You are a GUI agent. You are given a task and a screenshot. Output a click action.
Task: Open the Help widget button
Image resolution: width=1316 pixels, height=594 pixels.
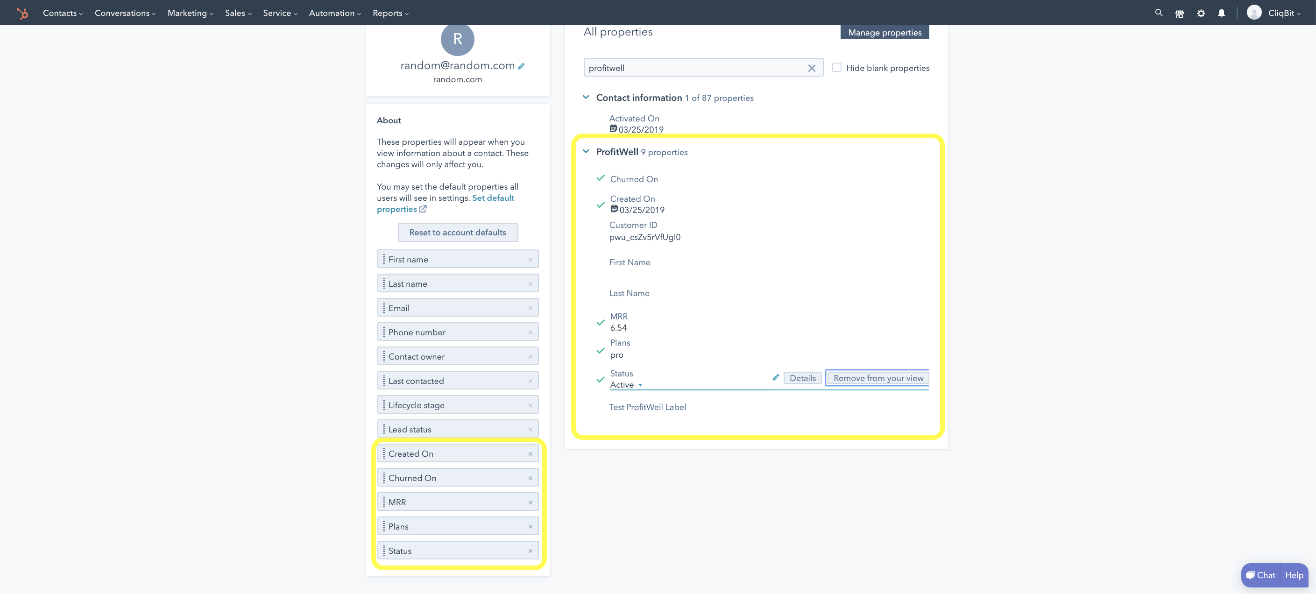1295,575
